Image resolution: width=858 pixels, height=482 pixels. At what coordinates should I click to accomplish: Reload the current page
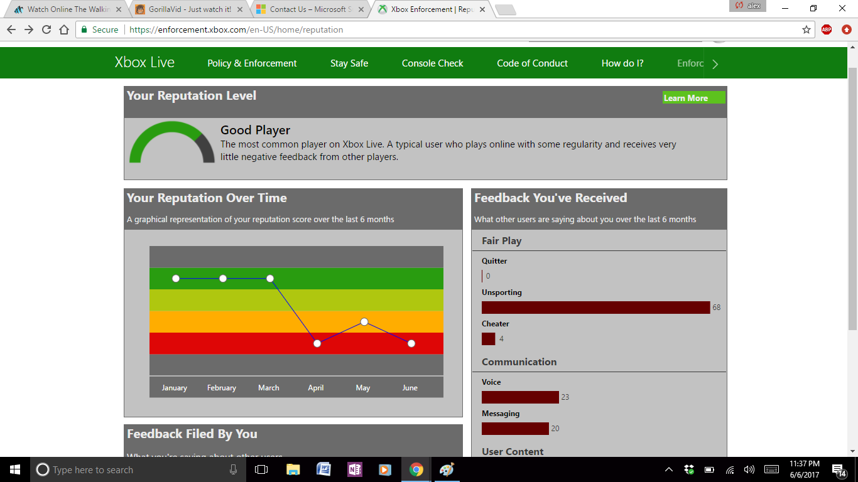(46, 29)
